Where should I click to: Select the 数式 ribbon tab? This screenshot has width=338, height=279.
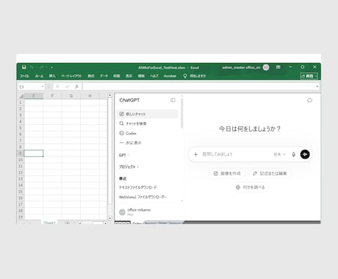pos(91,76)
